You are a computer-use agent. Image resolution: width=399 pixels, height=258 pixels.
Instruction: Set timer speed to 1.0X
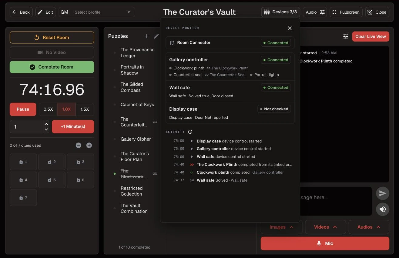66,109
